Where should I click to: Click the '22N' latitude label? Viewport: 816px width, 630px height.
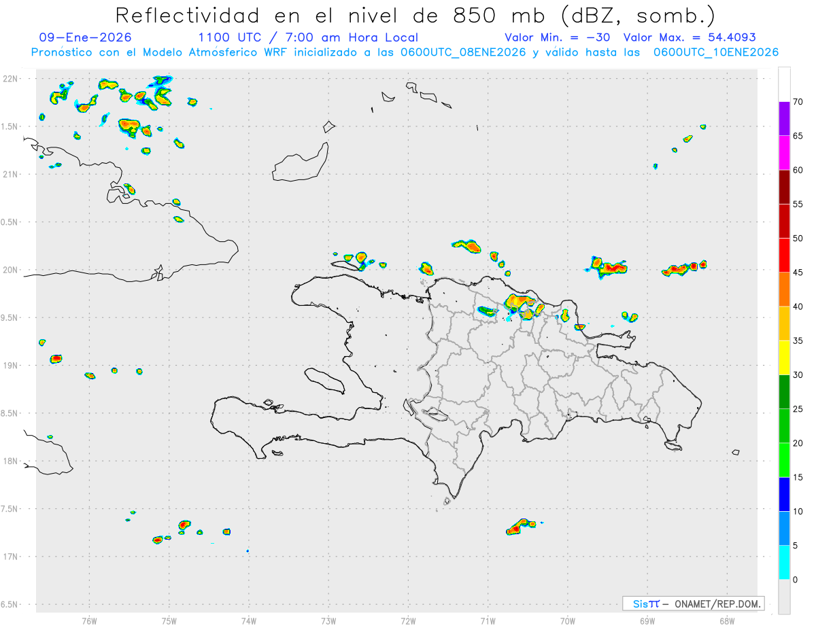tap(10, 79)
